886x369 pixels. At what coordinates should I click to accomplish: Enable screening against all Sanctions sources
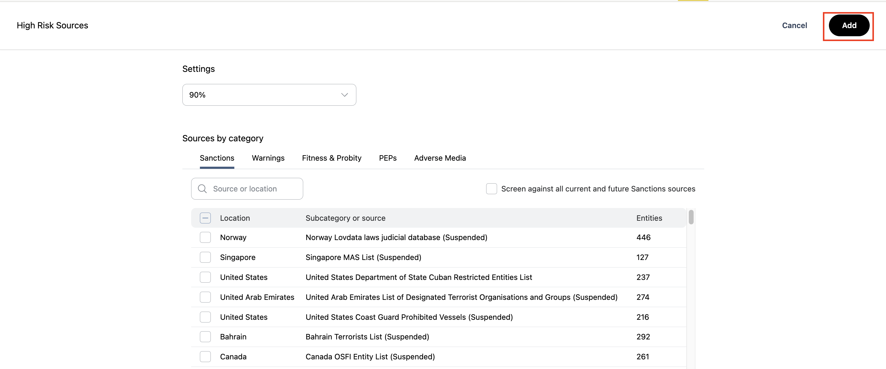[x=491, y=189]
